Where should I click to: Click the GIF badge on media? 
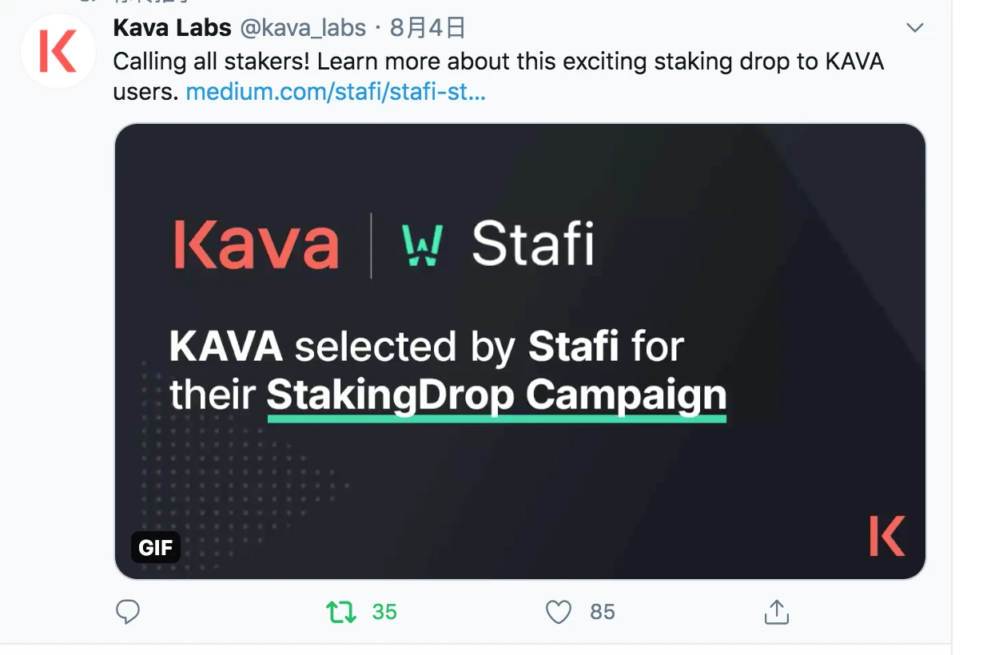coord(156,548)
